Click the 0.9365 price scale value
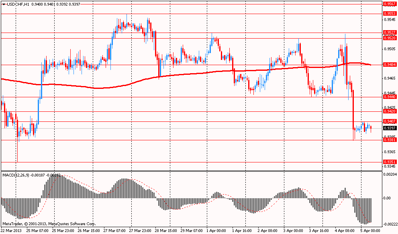Screen dimensions: 398x234 pyautogui.click(x=390, y=152)
